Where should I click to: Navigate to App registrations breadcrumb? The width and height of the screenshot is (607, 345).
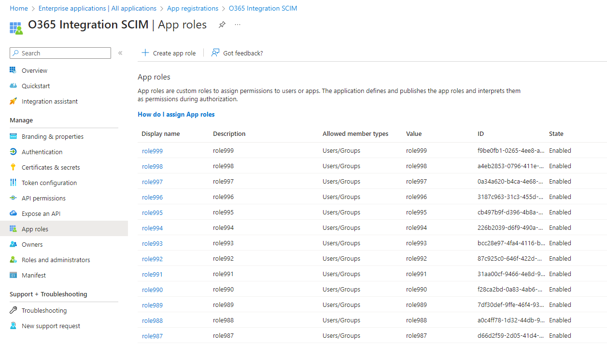193,8
